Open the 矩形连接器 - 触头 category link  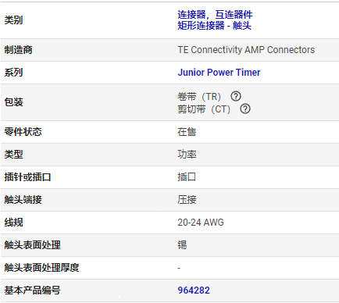pyautogui.click(x=215, y=26)
